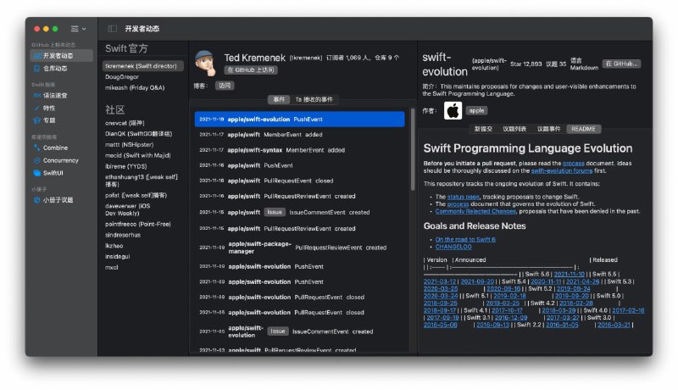Screen dimensions: 678x390
Task: Open 2021-11-10 Swift 5.6 announcement link
Action: pyautogui.click(x=569, y=274)
